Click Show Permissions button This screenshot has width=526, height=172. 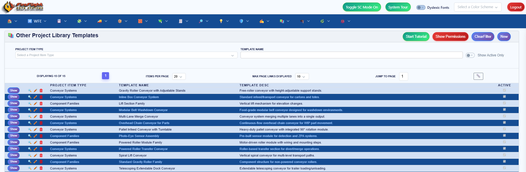[450, 36]
